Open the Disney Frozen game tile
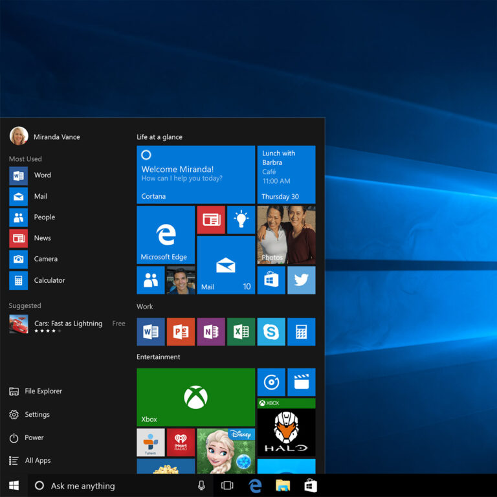This screenshot has height=497, width=497. pyautogui.click(x=226, y=451)
